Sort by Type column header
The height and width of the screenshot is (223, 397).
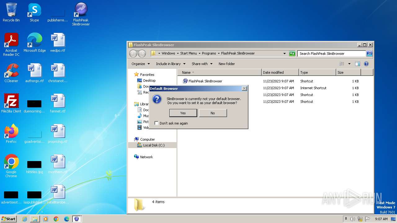[317, 72]
